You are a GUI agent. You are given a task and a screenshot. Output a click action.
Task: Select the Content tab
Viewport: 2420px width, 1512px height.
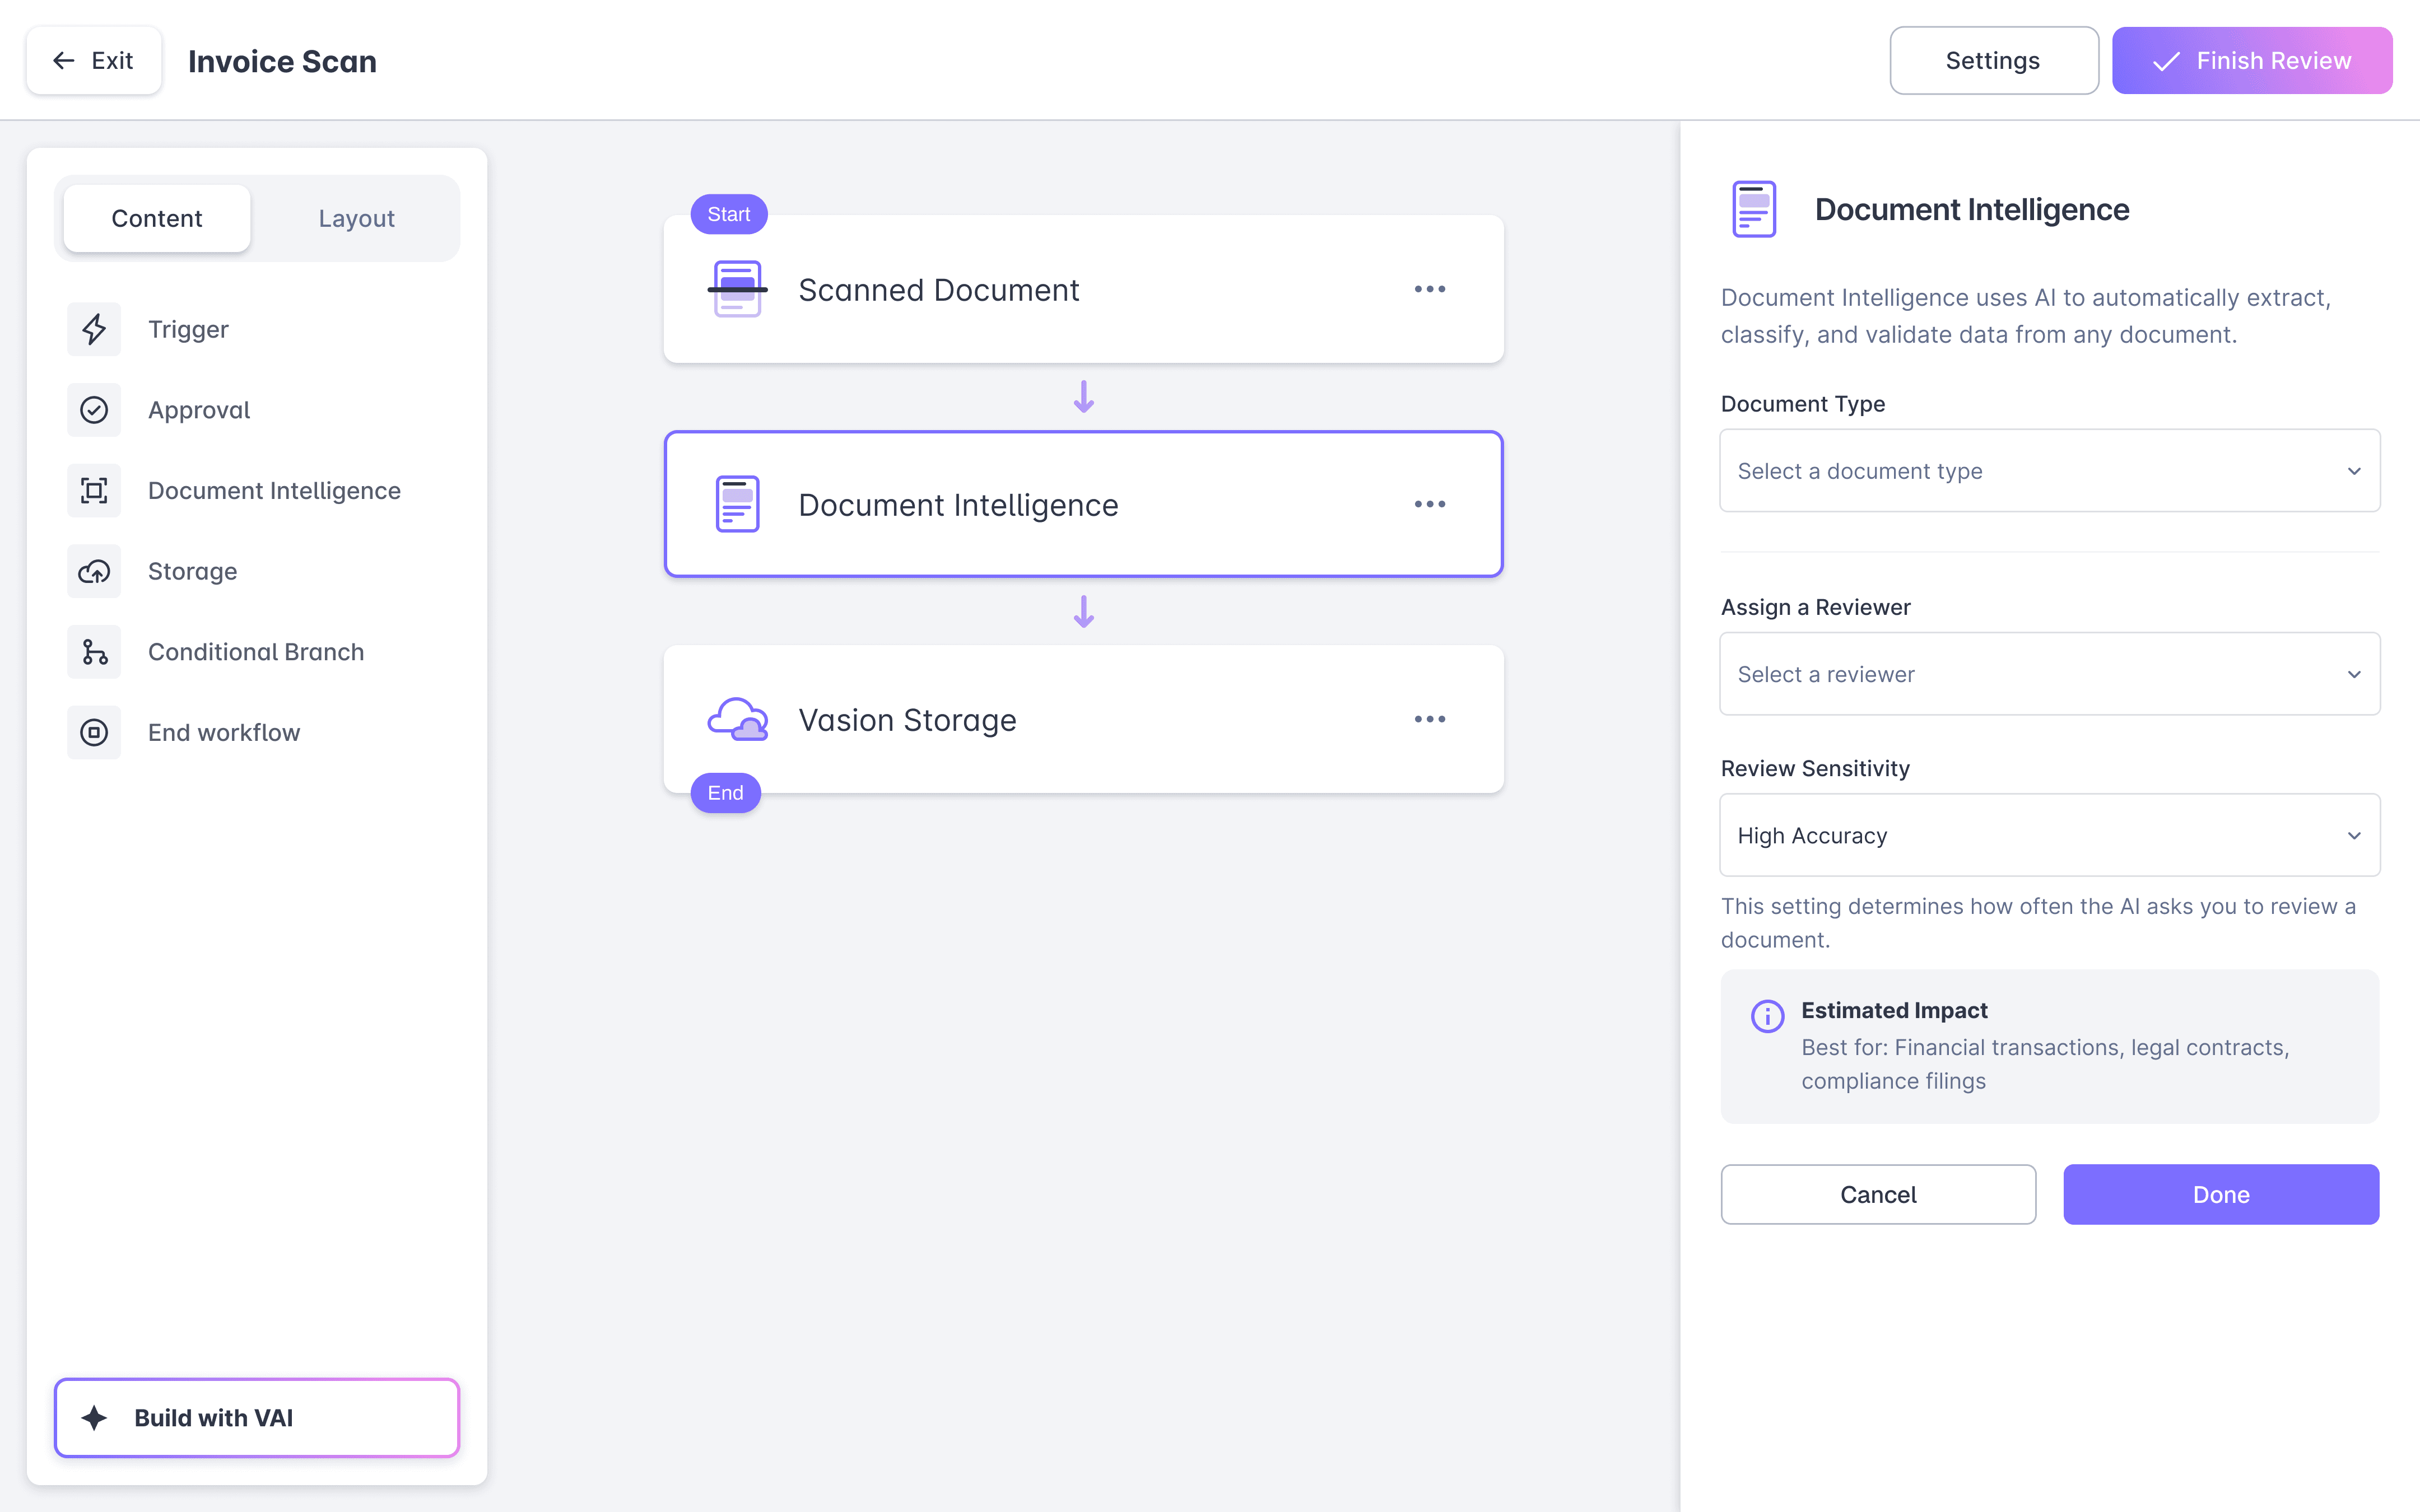(x=157, y=218)
